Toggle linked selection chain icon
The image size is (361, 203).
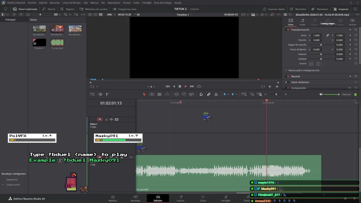(x=209, y=94)
